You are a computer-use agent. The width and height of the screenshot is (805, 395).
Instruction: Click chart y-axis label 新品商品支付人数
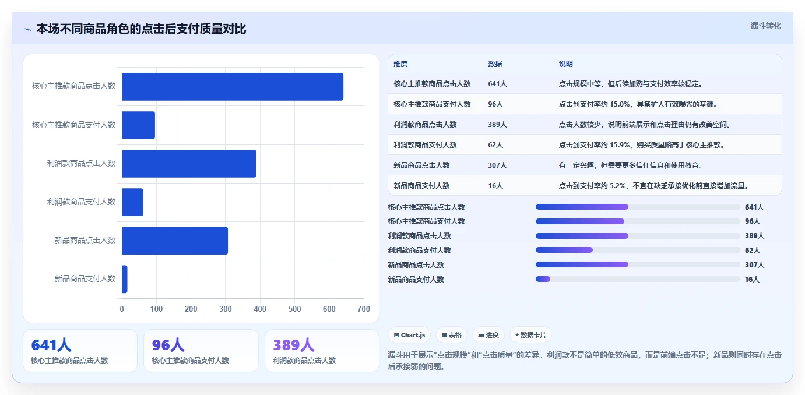coord(85,278)
